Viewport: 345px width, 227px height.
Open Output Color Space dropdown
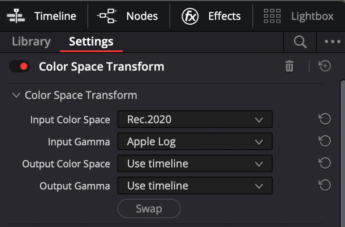pos(195,163)
